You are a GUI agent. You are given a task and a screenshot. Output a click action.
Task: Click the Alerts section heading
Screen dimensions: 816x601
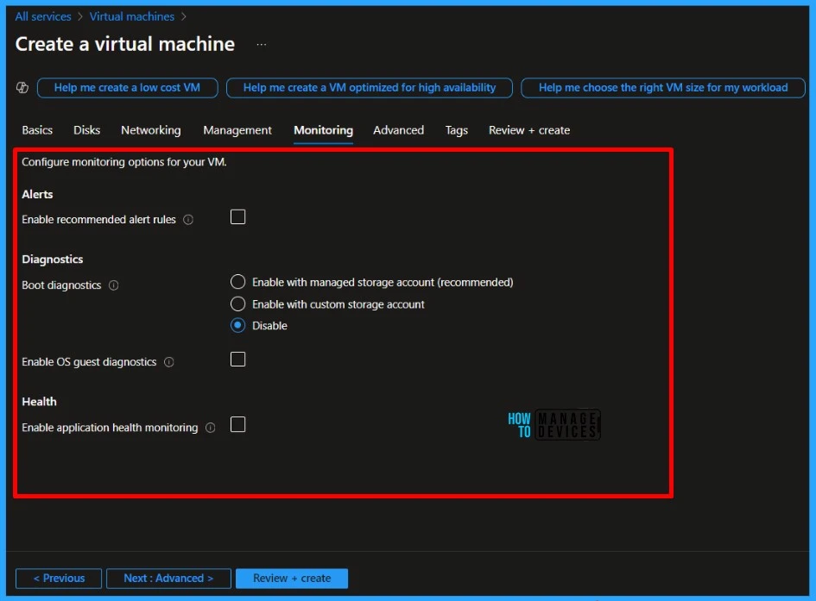tap(37, 194)
